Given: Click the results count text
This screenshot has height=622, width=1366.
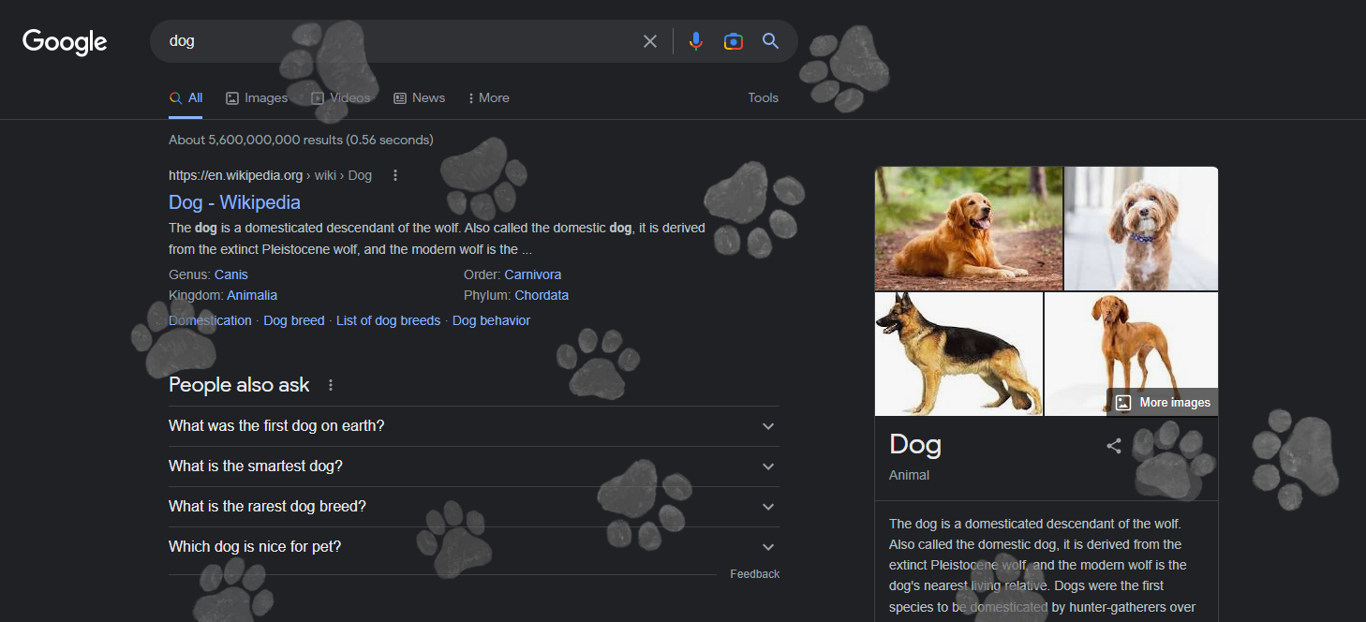Looking at the screenshot, I should coord(301,140).
